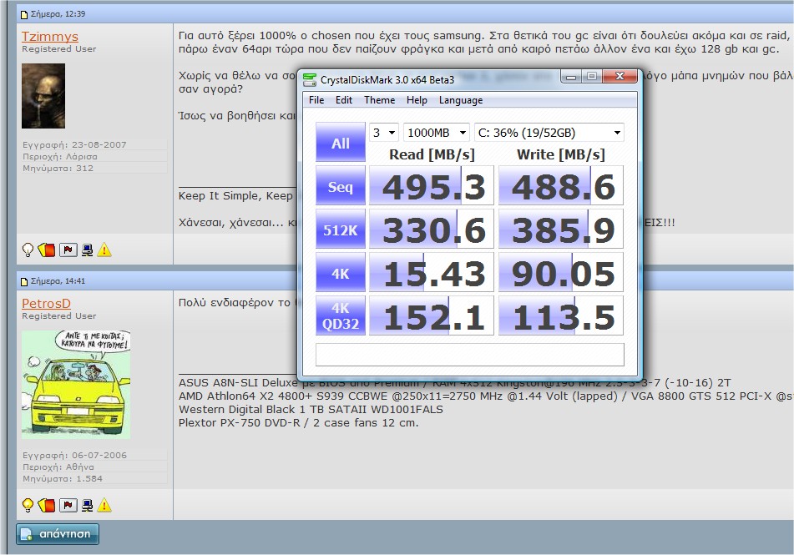The height and width of the screenshot is (555, 794).
Task: Click the Write [MB/s] column header
Action: tap(561, 154)
